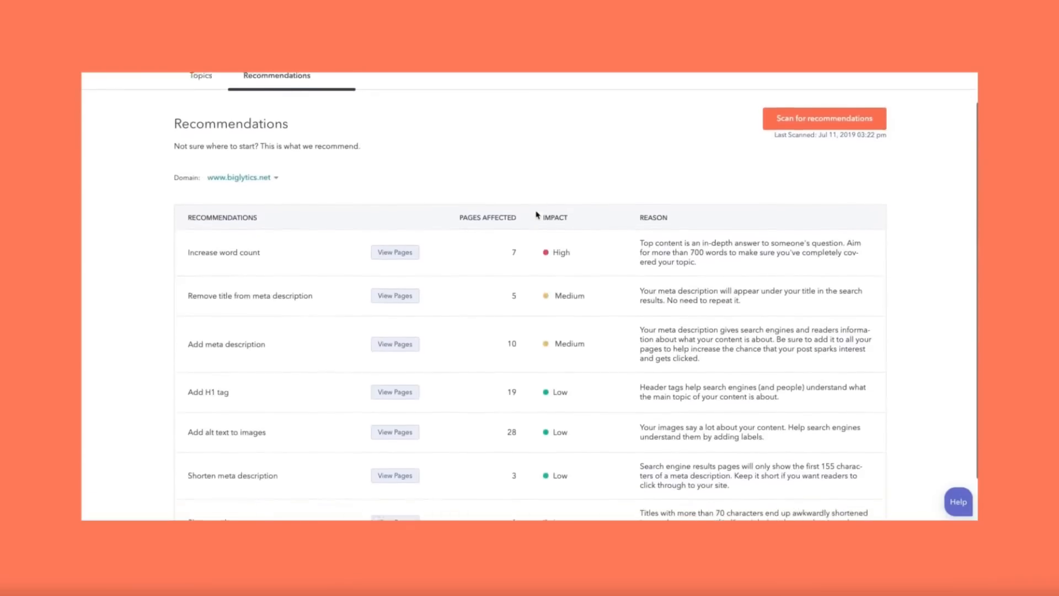This screenshot has width=1059, height=596.
Task: View Pages for Increase word count
Action: pyautogui.click(x=394, y=252)
